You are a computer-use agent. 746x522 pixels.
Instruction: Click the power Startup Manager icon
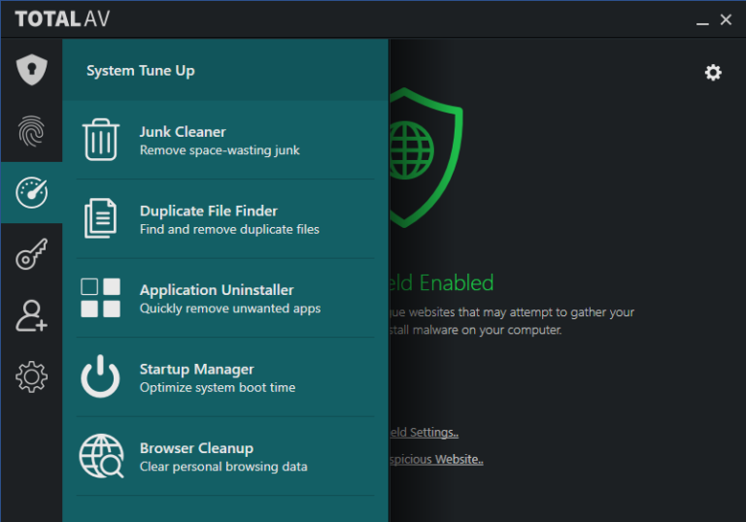[x=100, y=376]
